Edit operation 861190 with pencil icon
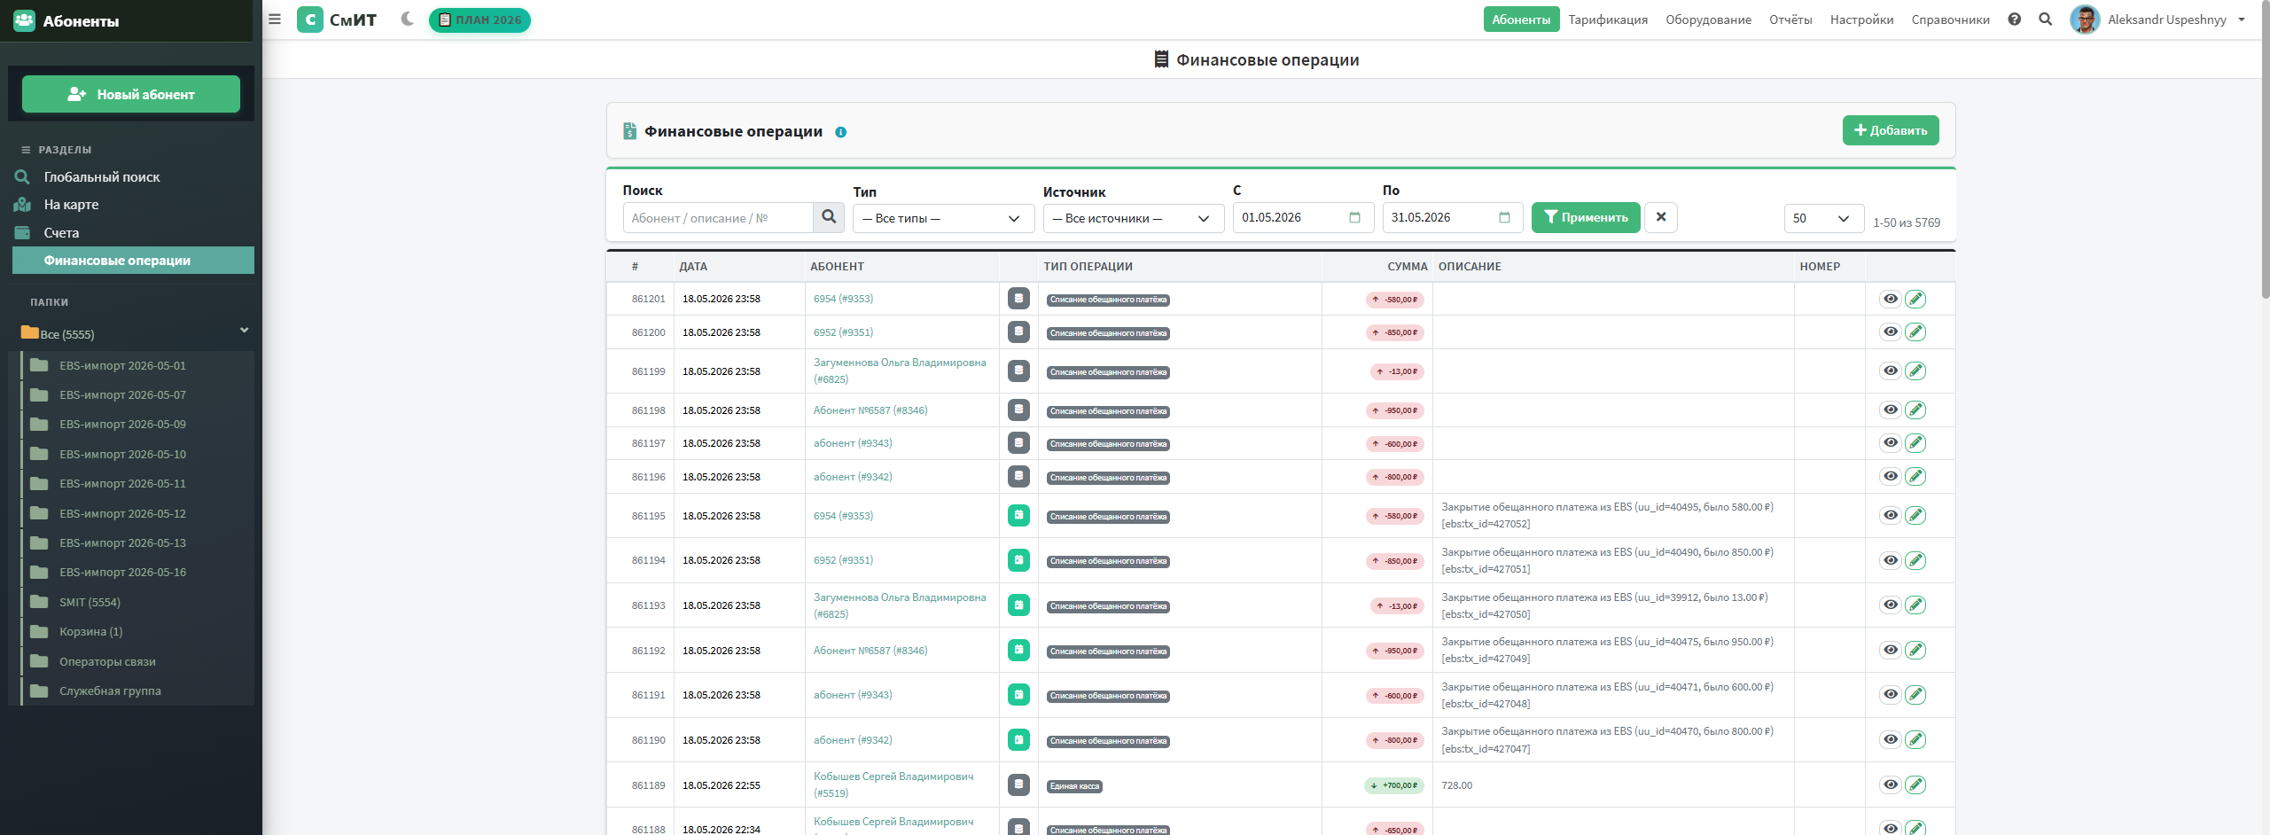The width and height of the screenshot is (2270, 835). point(1915,739)
